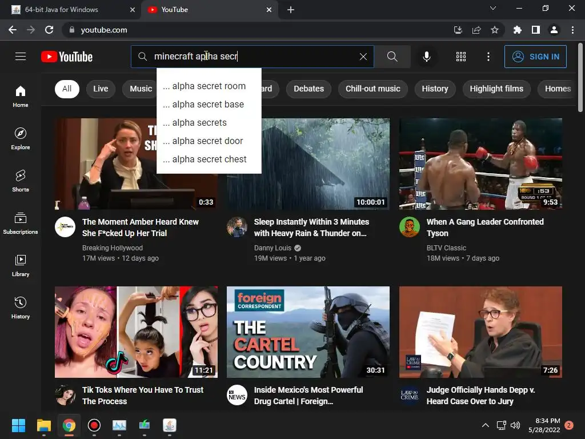Open "Sleep Instantly Within 3 Minutes" title
The height and width of the screenshot is (439, 585).
pyautogui.click(x=311, y=228)
